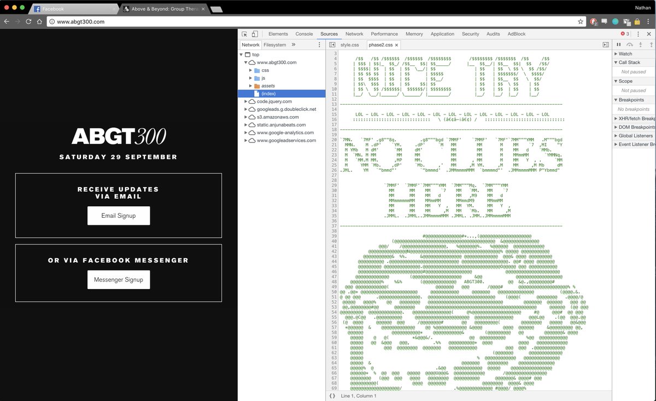656x401 pixels.
Task: Click the address bar URL field
Action: (316, 21)
